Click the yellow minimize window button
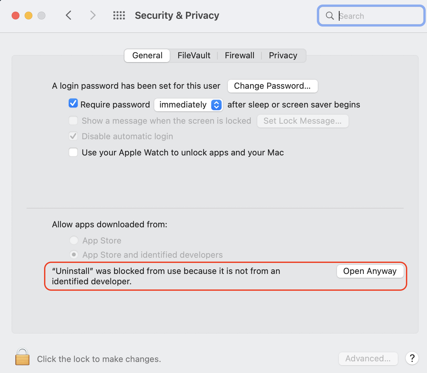The height and width of the screenshot is (373, 427). pyautogui.click(x=29, y=16)
